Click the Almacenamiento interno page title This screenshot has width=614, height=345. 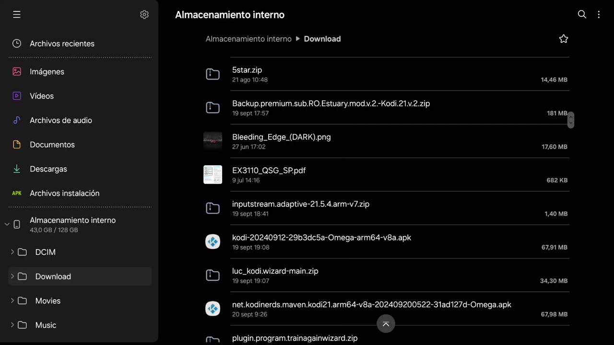(x=230, y=15)
